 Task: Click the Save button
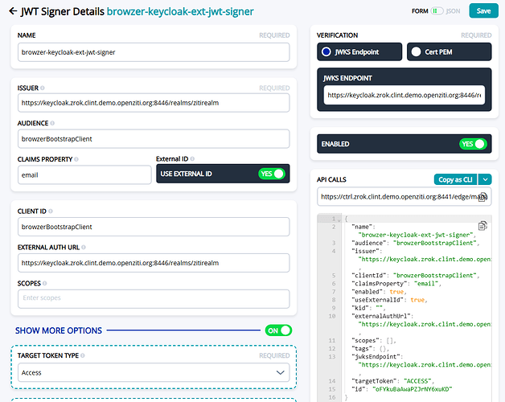coord(483,11)
